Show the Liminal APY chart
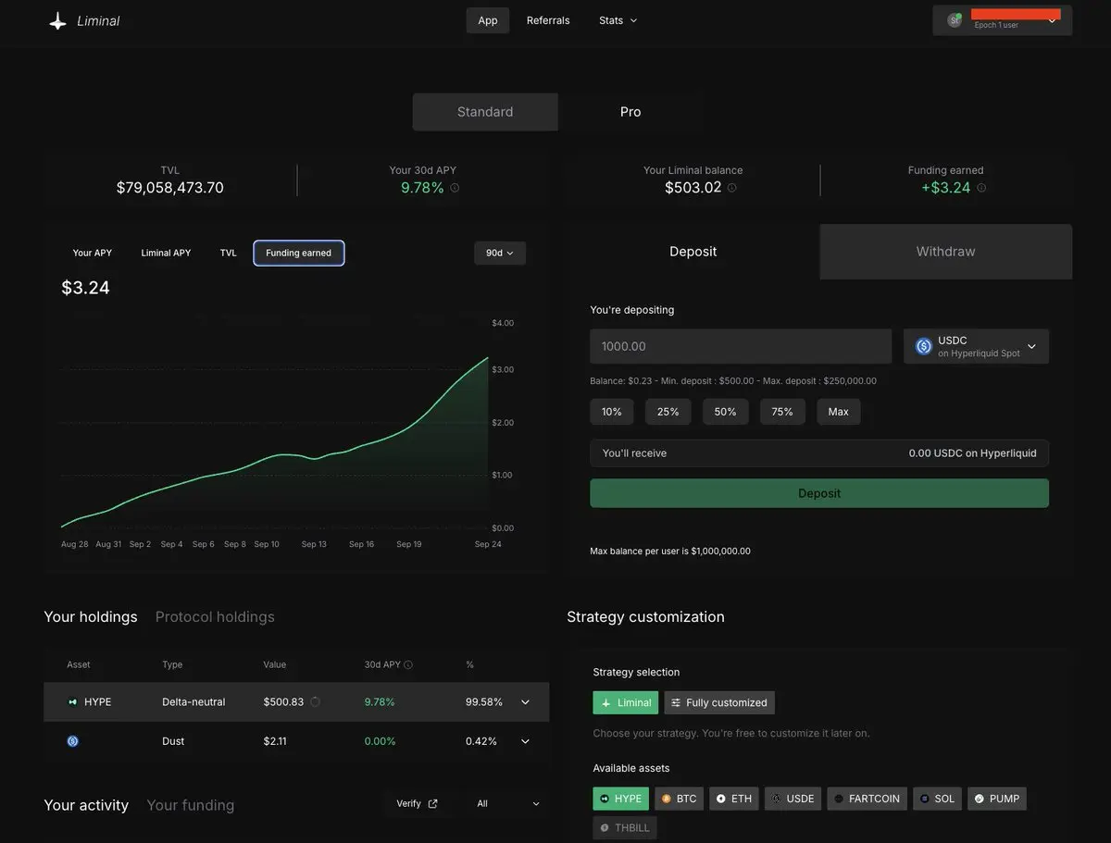The height and width of the screenshot is (843, 1111). [x=166, y=253]
